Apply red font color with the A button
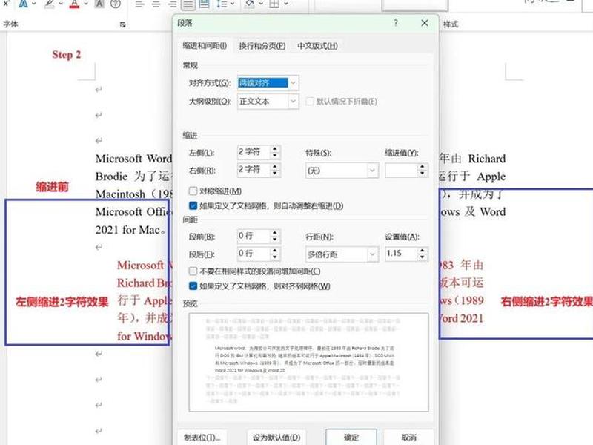The width and height of the screenshot is (593, 445). [75, 4]
